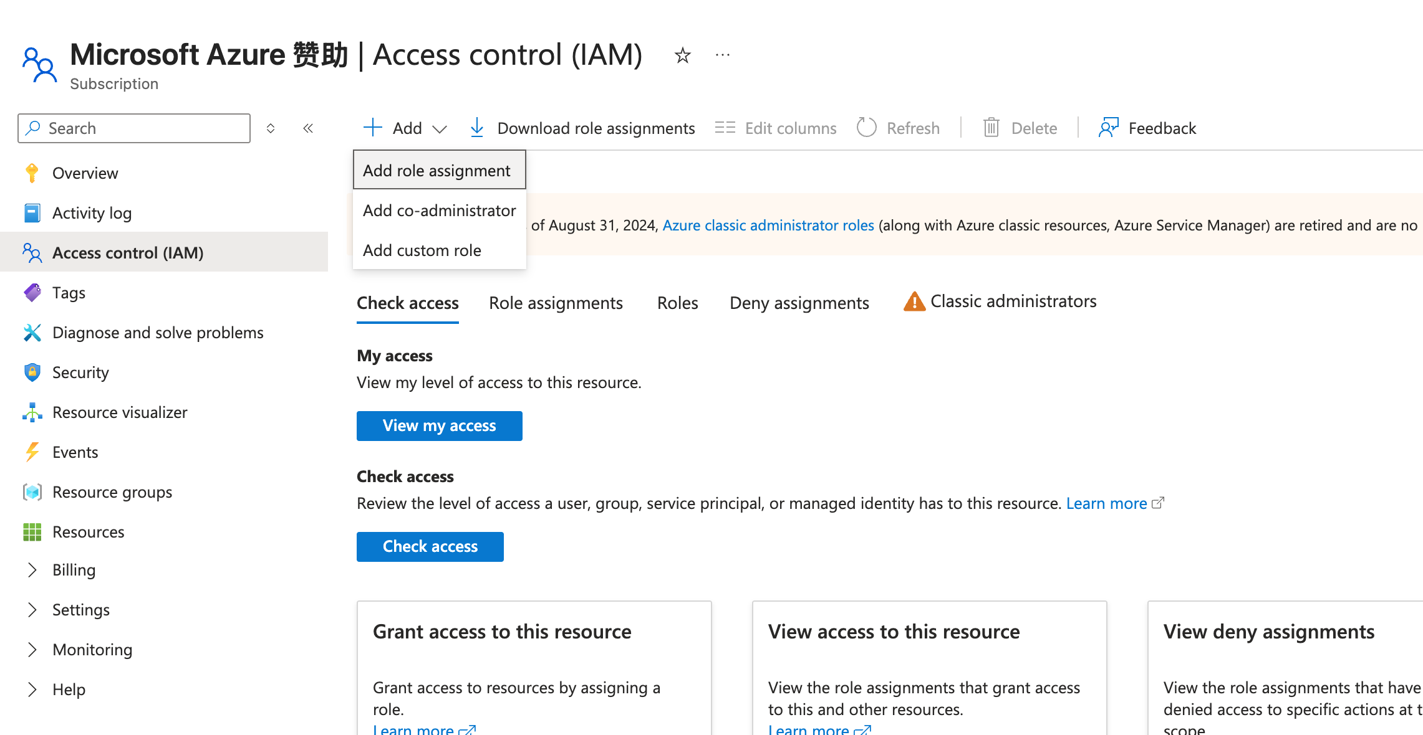
Task: Expand the Monitoring section
Action: point(32,650)
